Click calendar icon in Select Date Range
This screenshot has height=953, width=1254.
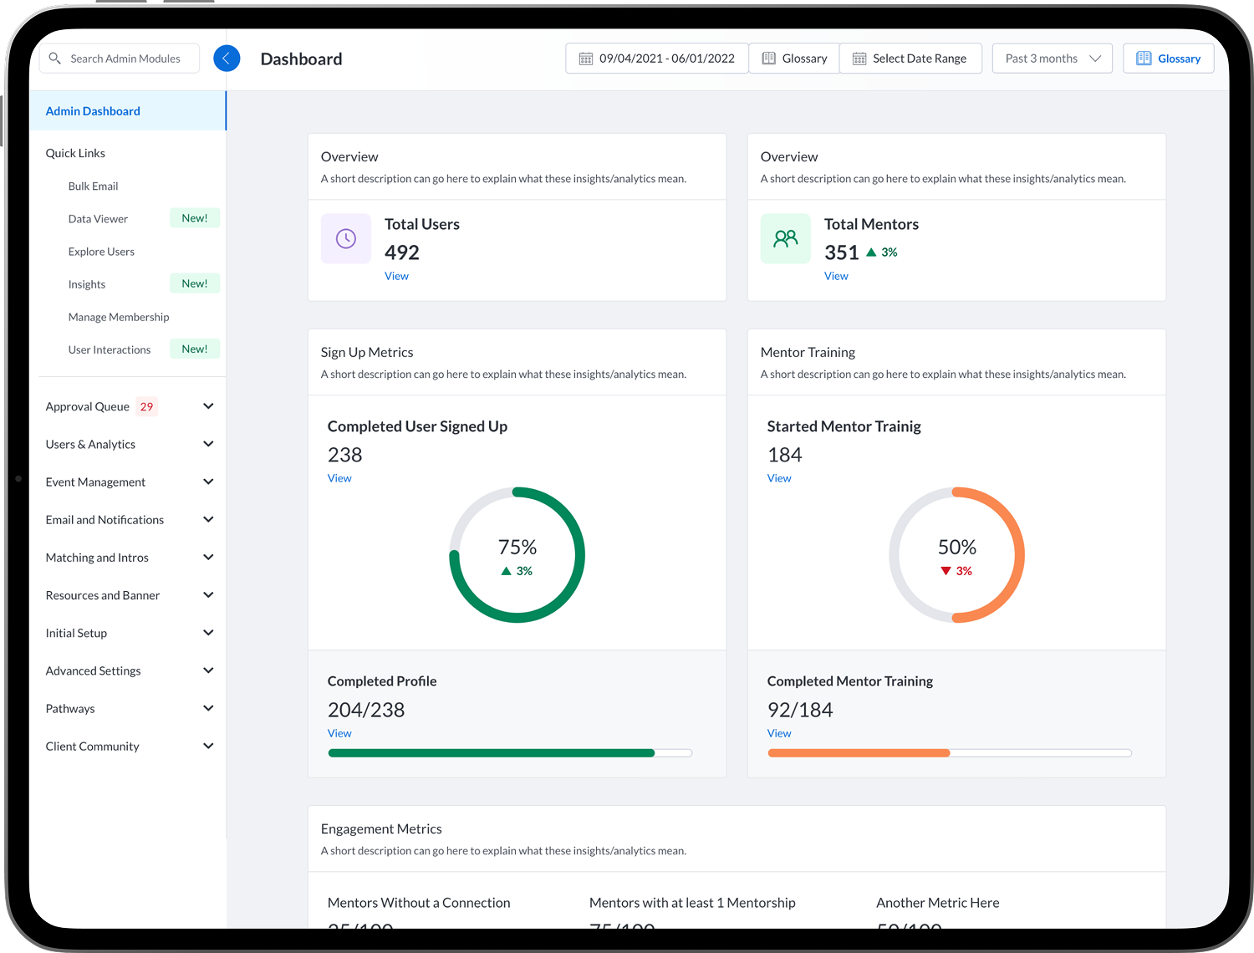click(x=859, y=59)
